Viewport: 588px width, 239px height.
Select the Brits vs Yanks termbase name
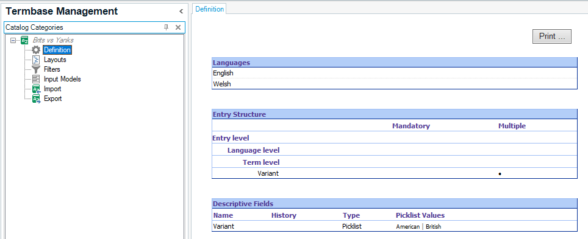(x=53, y=40)
